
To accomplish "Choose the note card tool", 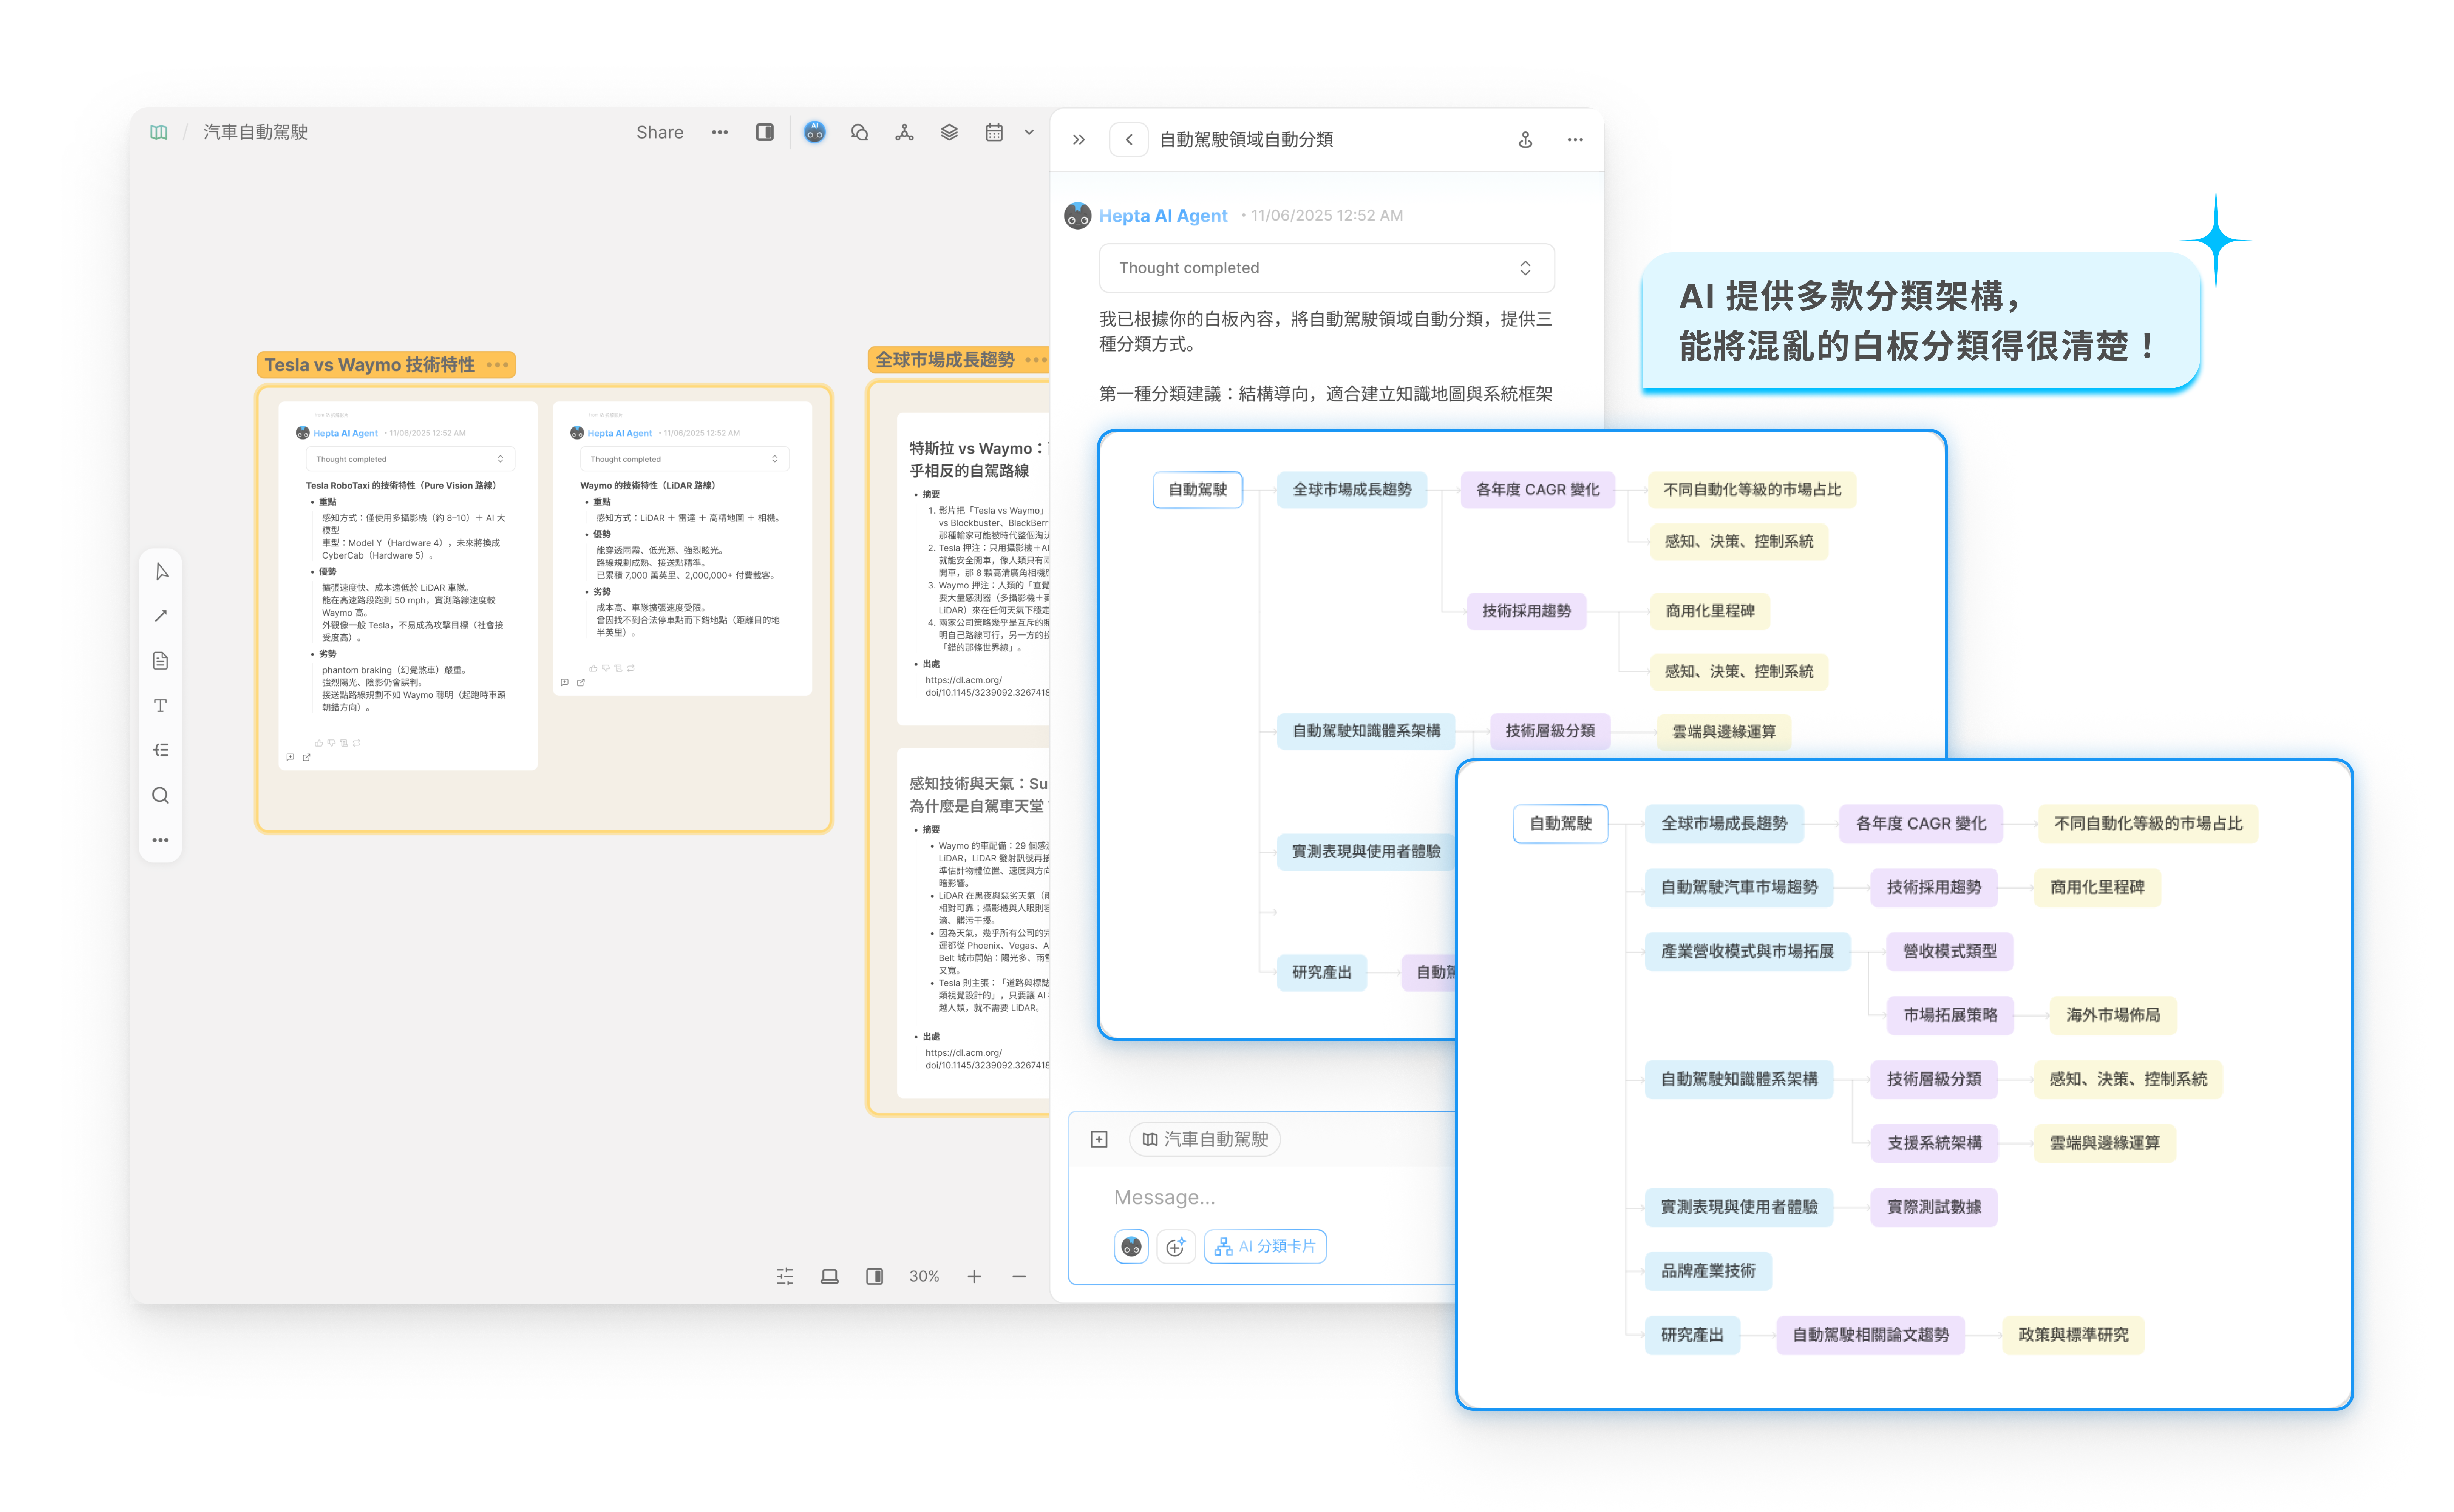I will click(x=161, y=661).
